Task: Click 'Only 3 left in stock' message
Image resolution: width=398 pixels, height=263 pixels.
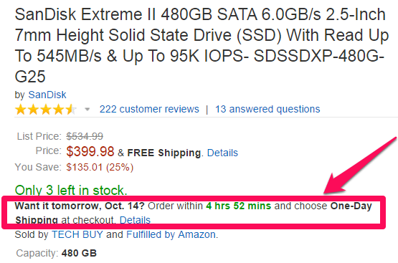Action: point(71,190)
